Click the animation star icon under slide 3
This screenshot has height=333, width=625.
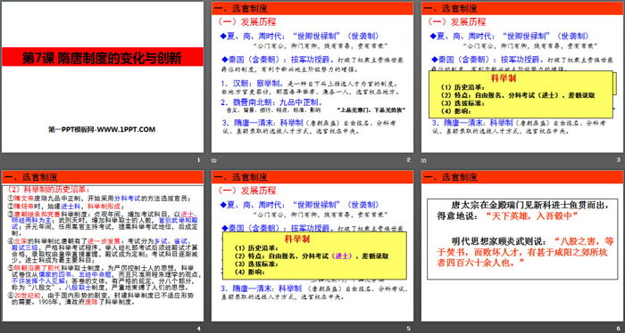click(x=424, y=160)
